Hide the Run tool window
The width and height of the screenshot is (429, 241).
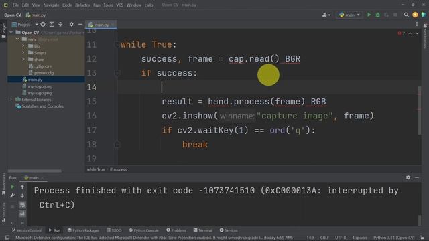[x=417, y=177]
